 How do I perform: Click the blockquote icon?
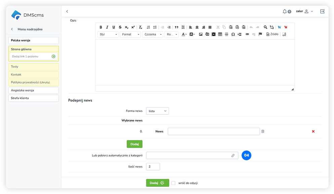pos(176,27)
